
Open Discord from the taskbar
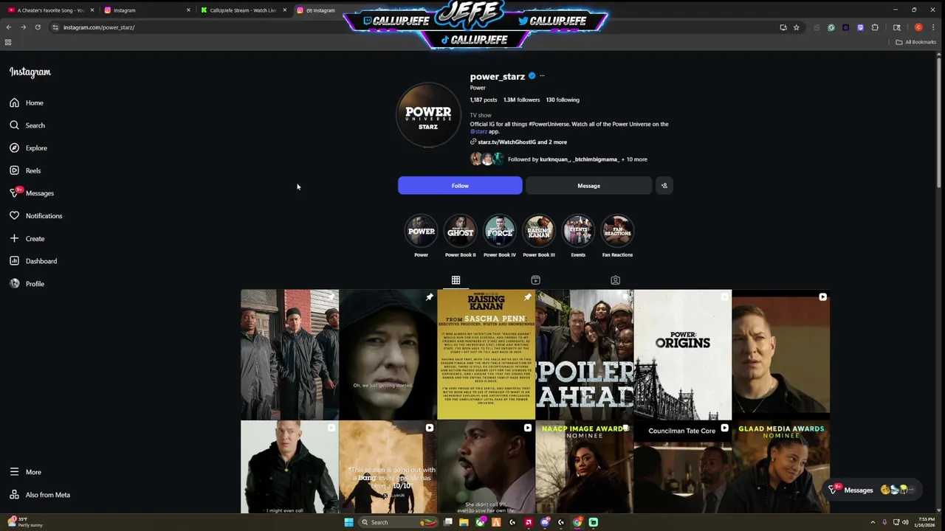click(x=545, y=522)
